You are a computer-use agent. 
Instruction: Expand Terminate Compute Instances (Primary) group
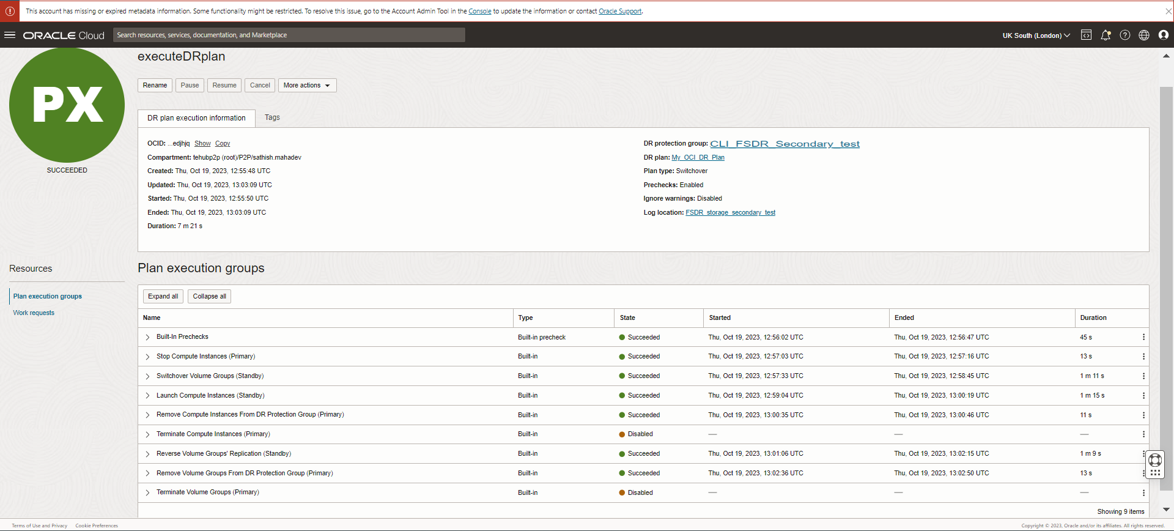pyautogui.click(x=147, y=434)
